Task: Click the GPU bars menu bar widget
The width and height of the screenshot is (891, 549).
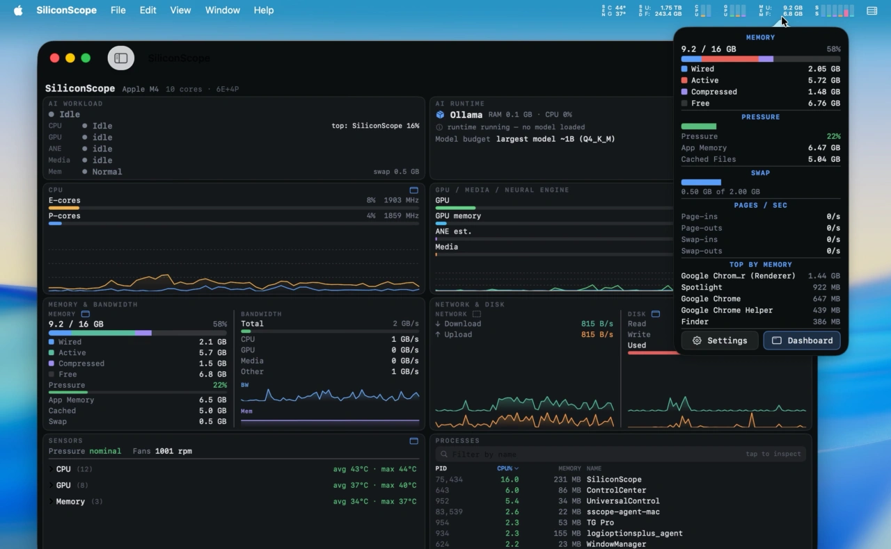Action: click(734, 10)
